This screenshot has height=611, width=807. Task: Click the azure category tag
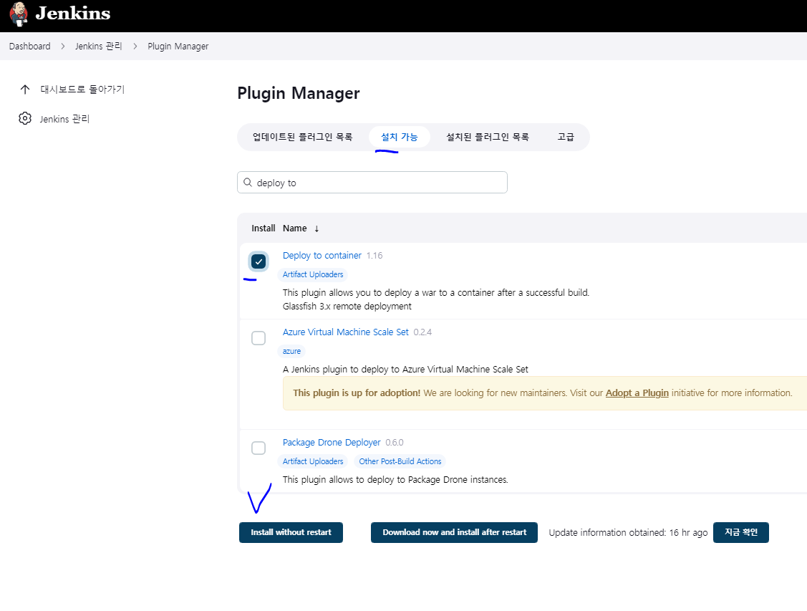292,351
